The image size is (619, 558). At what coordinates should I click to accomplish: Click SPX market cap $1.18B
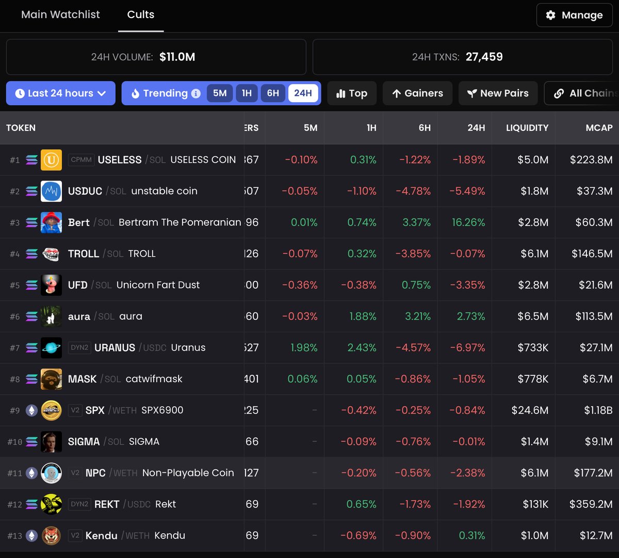(598, 411)
